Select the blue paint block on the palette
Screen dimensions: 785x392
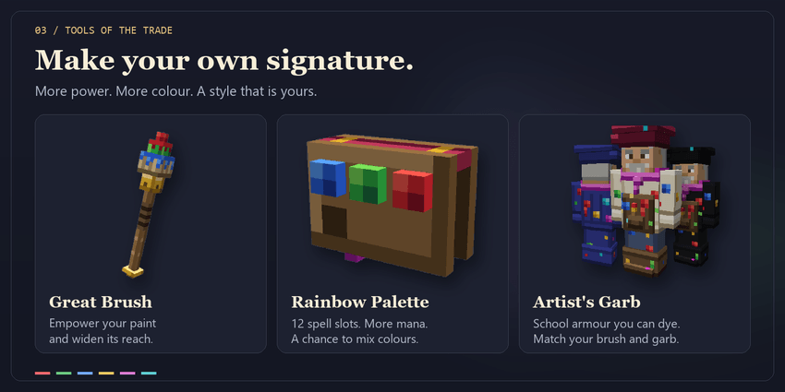(x=328, y=179)
